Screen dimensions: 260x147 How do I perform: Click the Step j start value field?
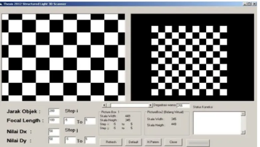pos(70,140)
